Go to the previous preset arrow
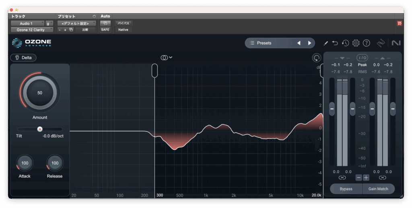Screen dimensions: 412x208 [x=299, y=43]
